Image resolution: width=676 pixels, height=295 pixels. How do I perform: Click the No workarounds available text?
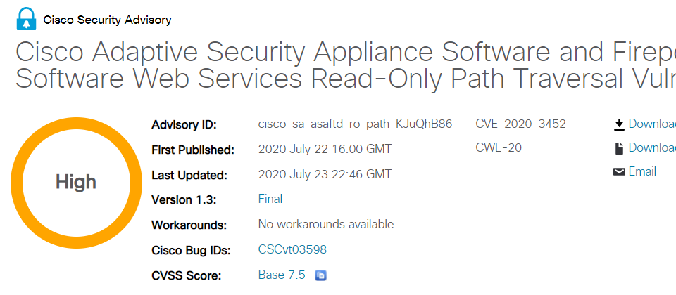[326, 224]
